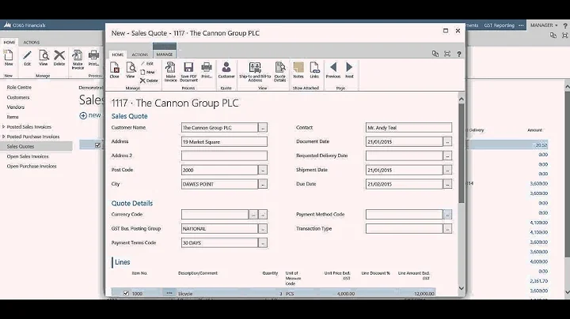This screenshot has height=319, width=570.
Task: Open Shipment Date picker
Action: click(447, 170)
